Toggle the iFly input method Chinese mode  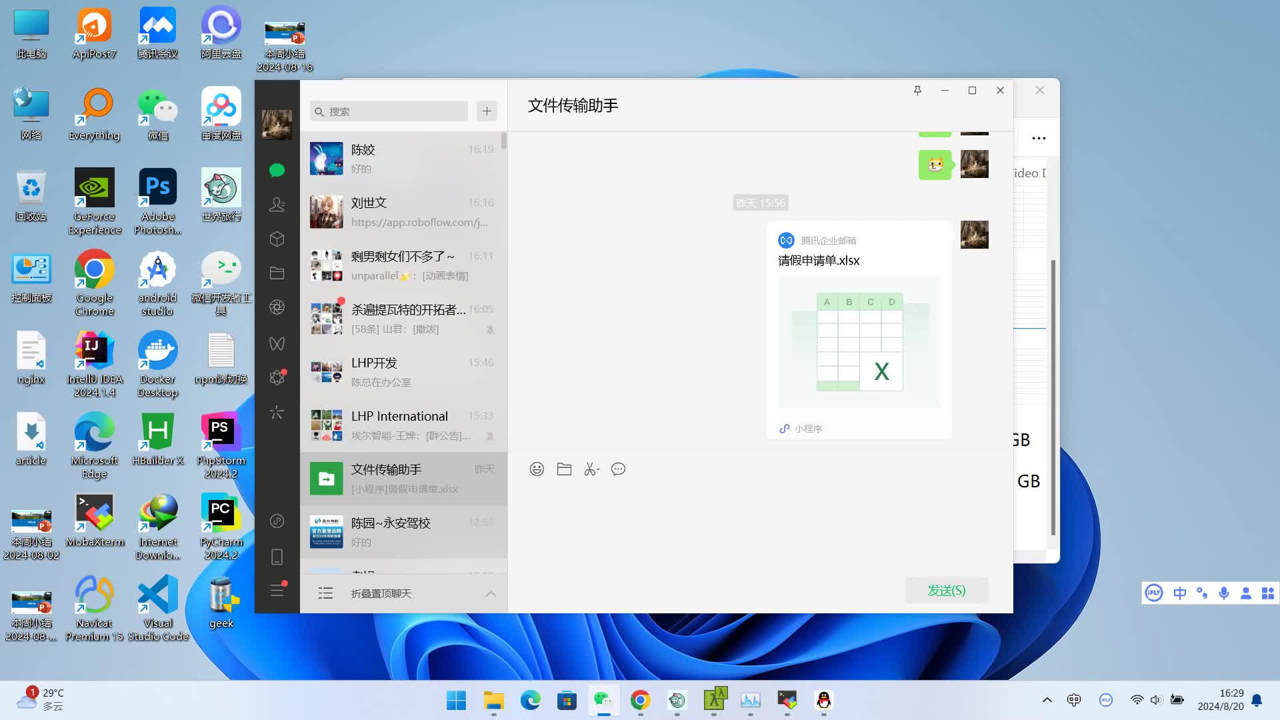[1179, 593]
